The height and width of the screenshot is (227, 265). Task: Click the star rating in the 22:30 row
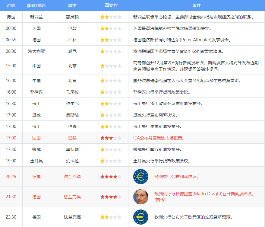111,217
